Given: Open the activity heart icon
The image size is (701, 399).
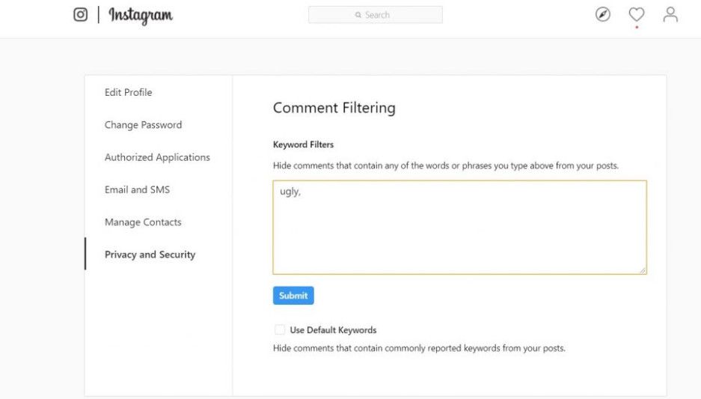Looking at the screenshot, I should tap(637, 15).
